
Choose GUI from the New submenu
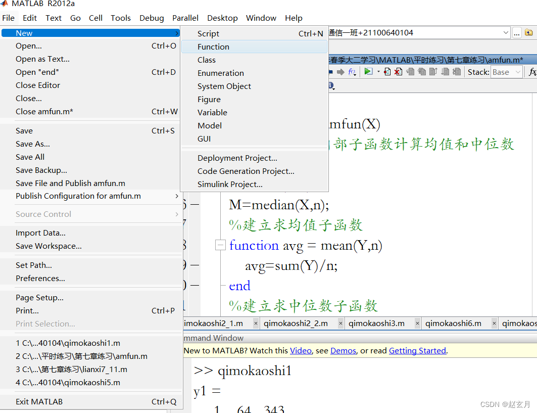click(255, 139)
